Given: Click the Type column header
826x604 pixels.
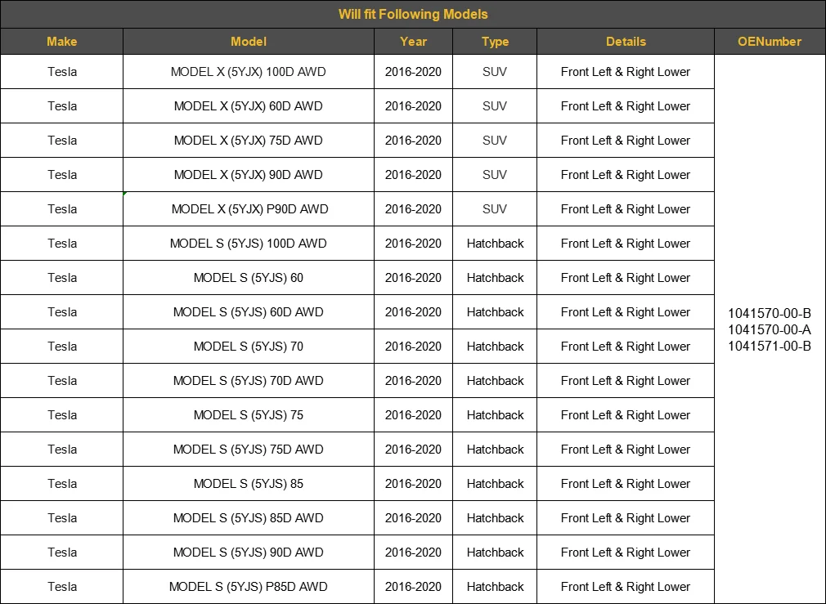Looking at the screenshot, I should (x=495, y=42).
